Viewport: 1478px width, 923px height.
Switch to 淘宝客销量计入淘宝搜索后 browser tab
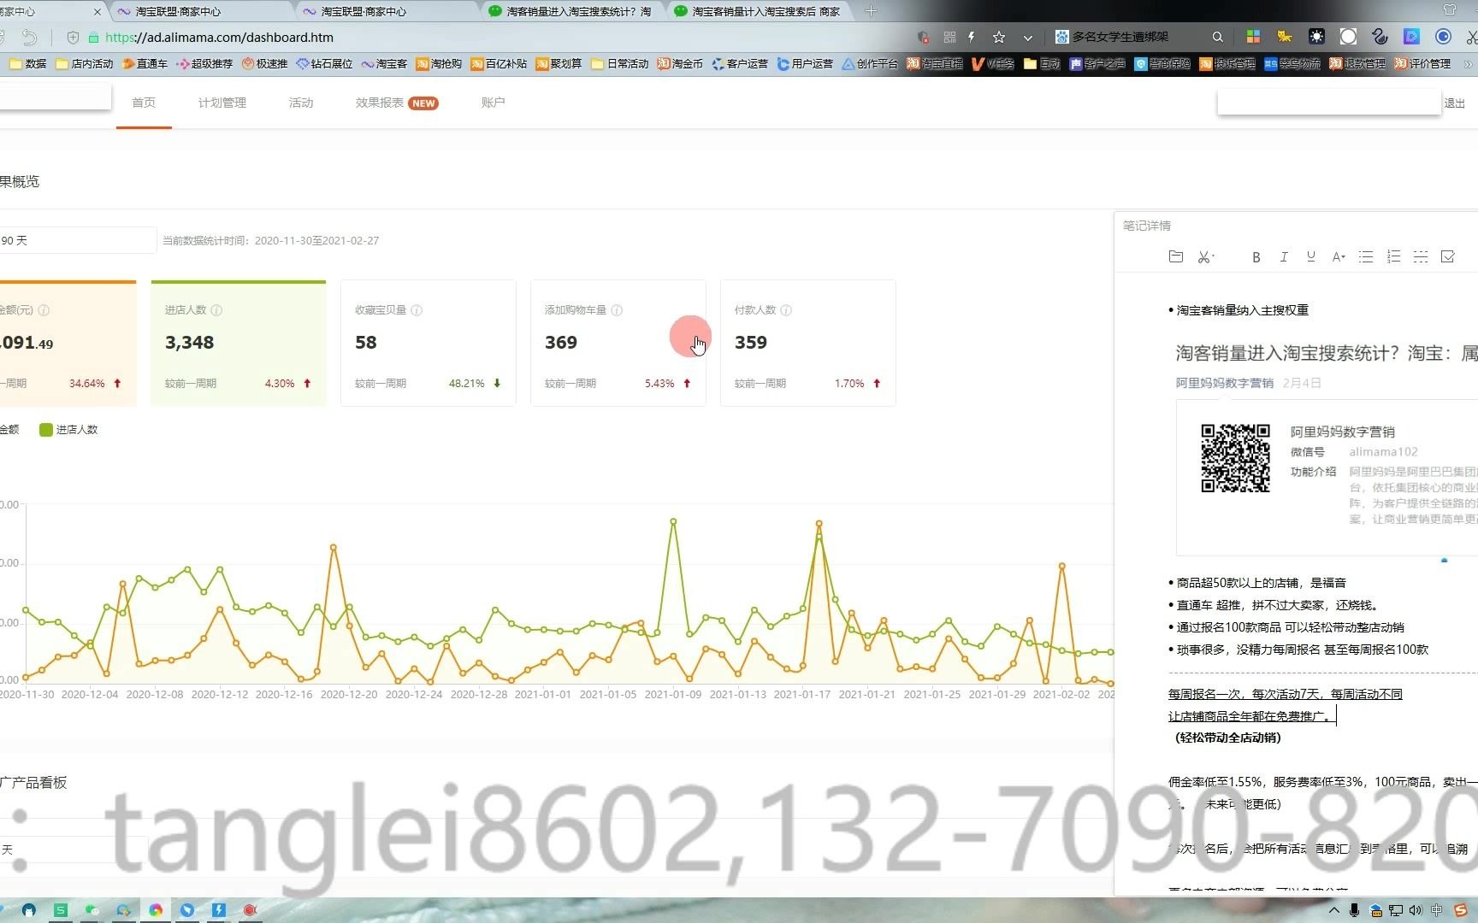[x=758, y=11]
